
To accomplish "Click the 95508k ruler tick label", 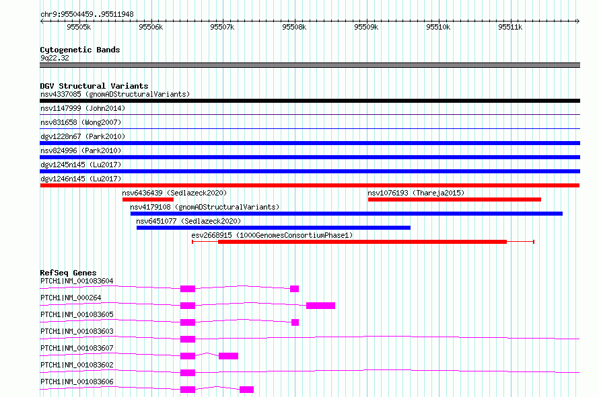I will pyautogui.click(x=294, y=27).
